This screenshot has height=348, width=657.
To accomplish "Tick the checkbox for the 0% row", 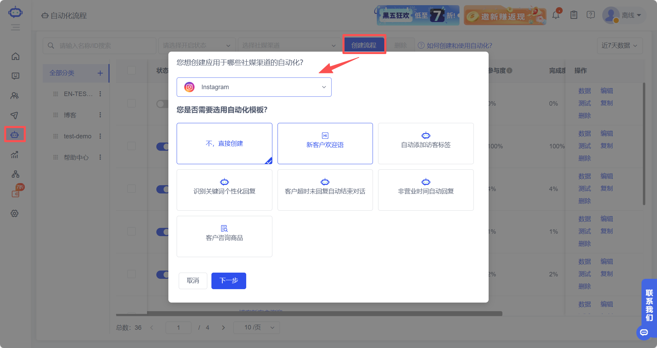I will (x=132, y=103).
